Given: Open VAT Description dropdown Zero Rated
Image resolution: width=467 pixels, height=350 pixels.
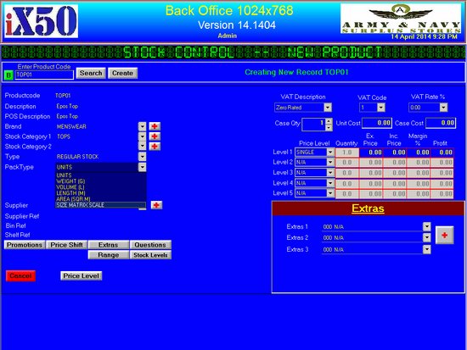Looking at the screenshot, I should pyautogui.click(x=328, y=108).
